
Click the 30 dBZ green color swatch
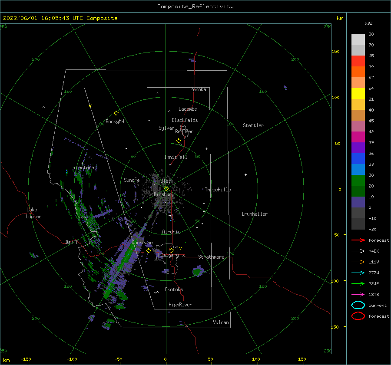coord(358,180)
